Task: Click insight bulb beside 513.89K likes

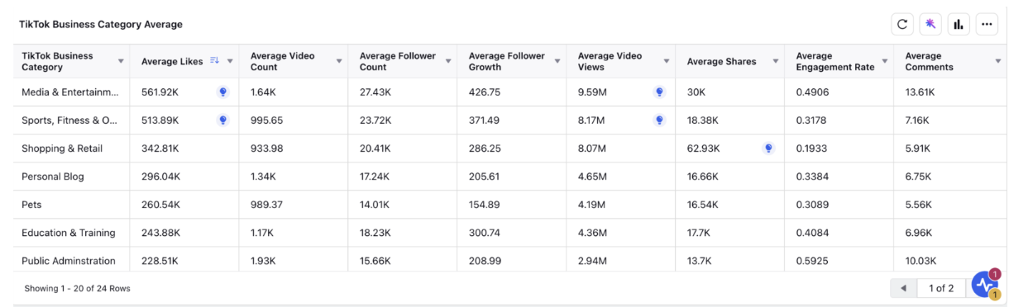Action: tap(222, 120)
